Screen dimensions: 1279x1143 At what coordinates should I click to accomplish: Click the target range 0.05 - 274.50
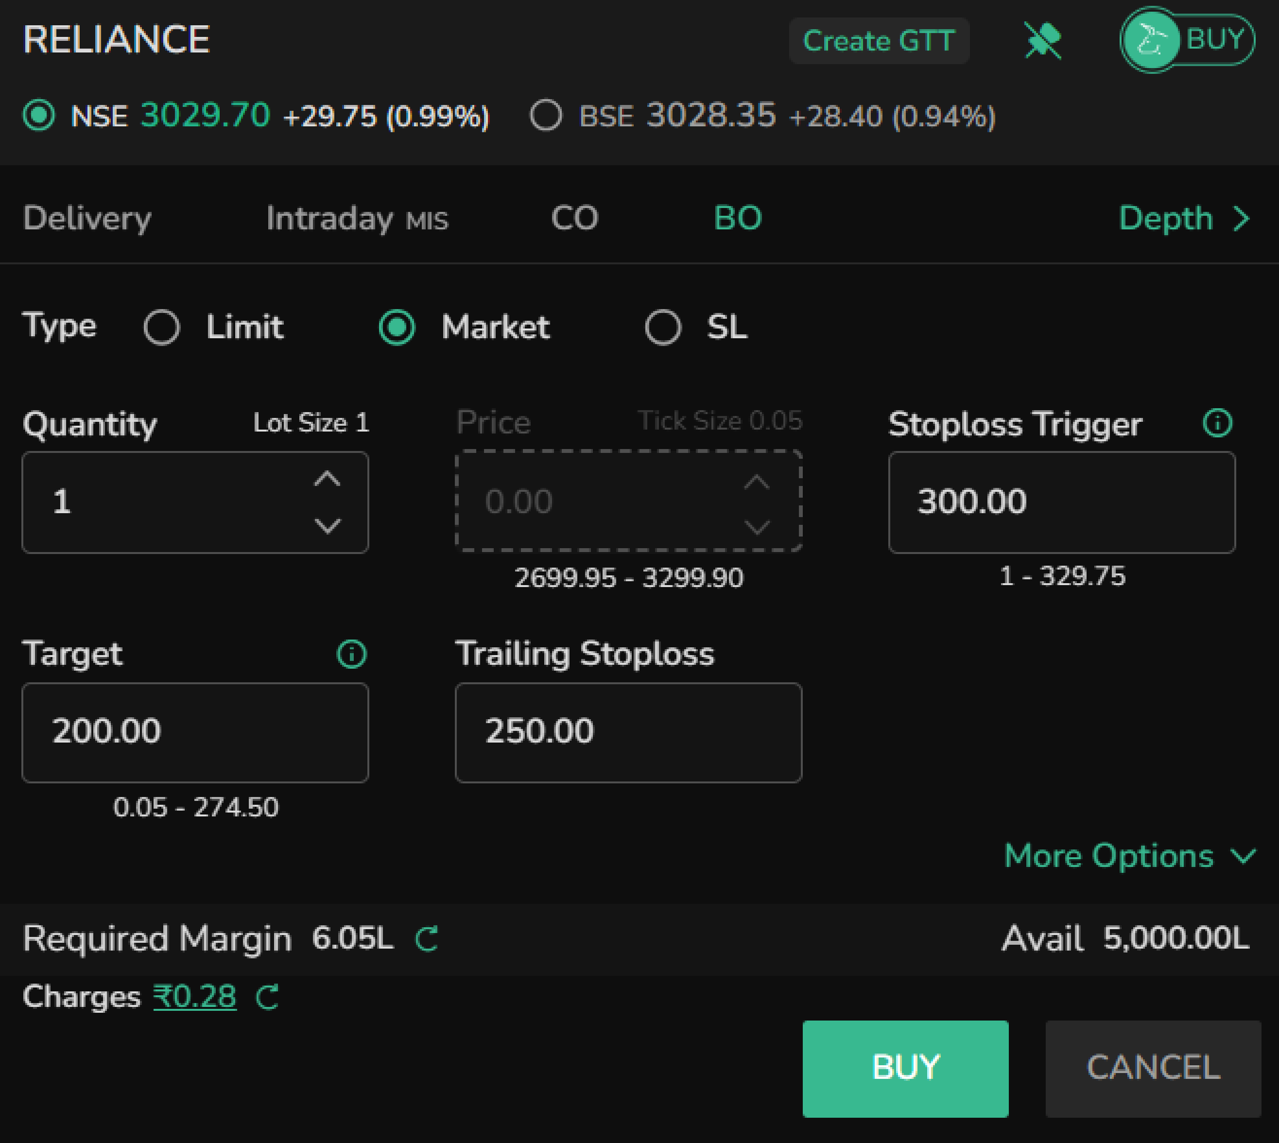(x=195, y=807)
